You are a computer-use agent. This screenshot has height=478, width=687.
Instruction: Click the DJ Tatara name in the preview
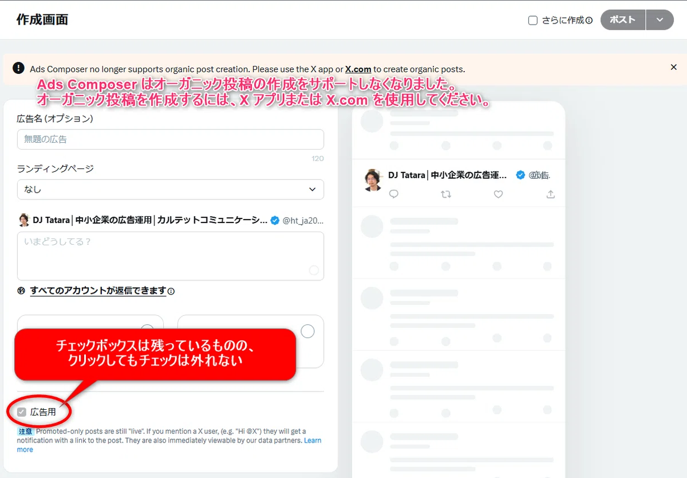447,175
